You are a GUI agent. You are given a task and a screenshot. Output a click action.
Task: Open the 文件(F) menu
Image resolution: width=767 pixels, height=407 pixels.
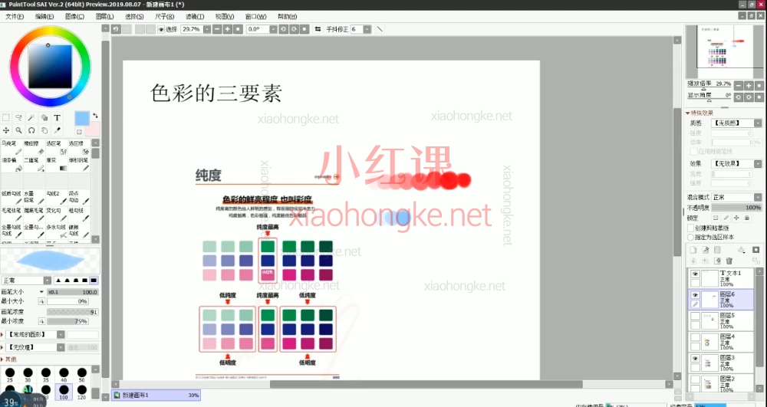[15, 17]
